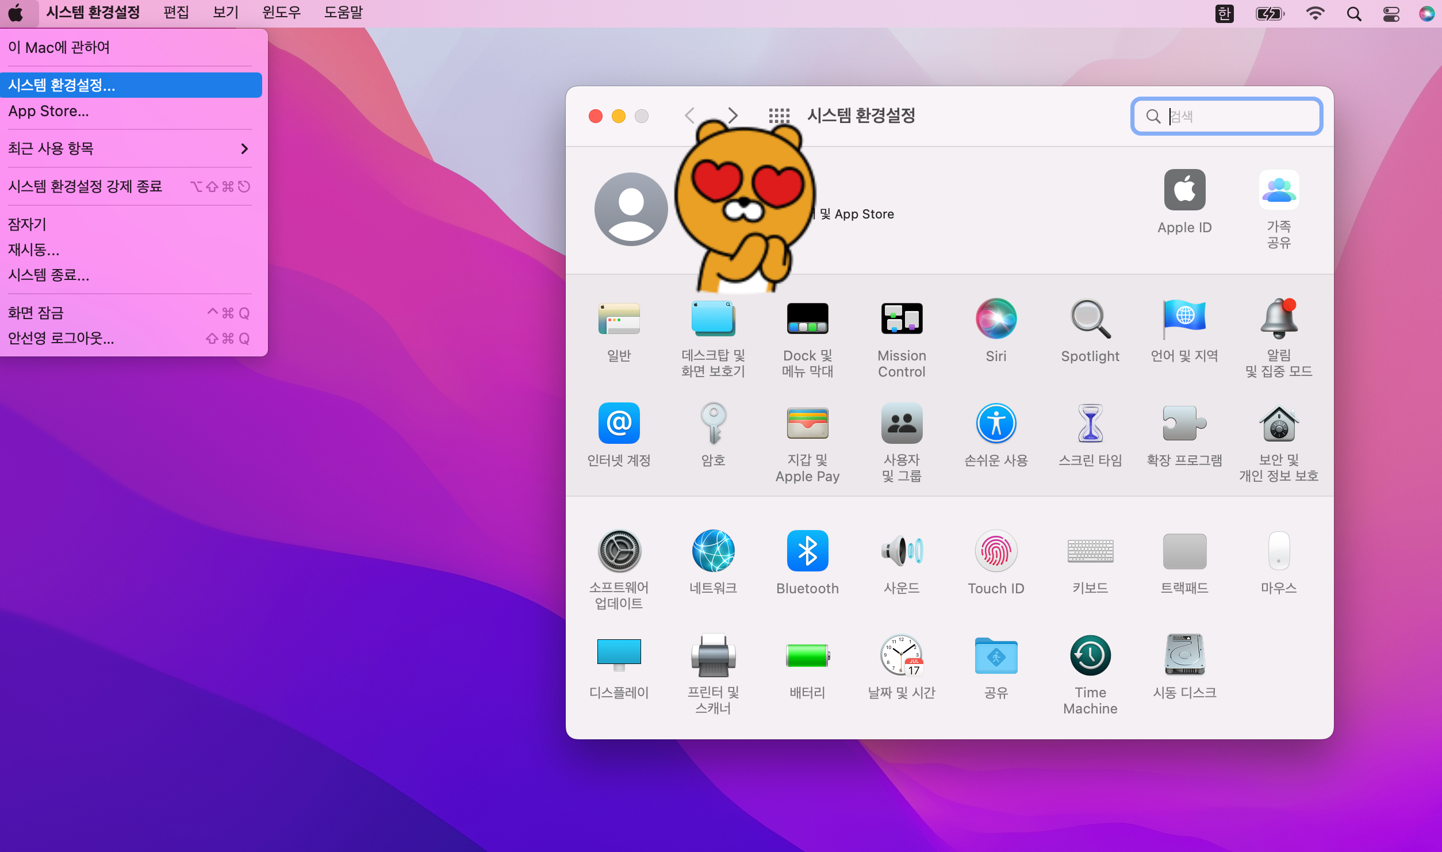The height and width of the screenshot is (852, 1442).
Task: Click the Apple logo menu
Action: point(17,13)
